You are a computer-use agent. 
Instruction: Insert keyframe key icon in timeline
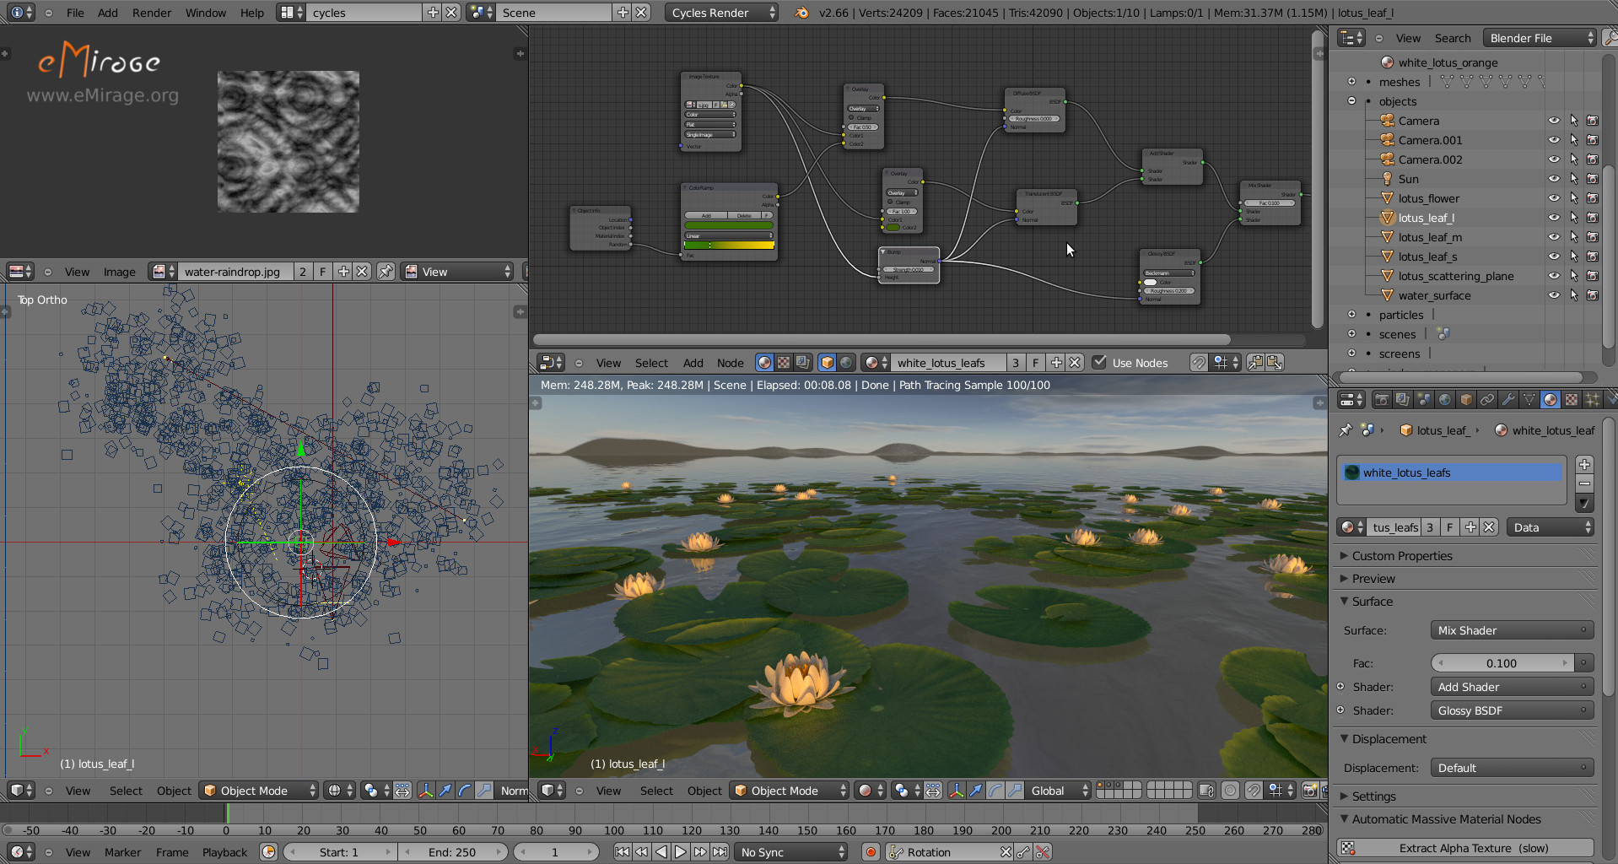point(1023,852)
